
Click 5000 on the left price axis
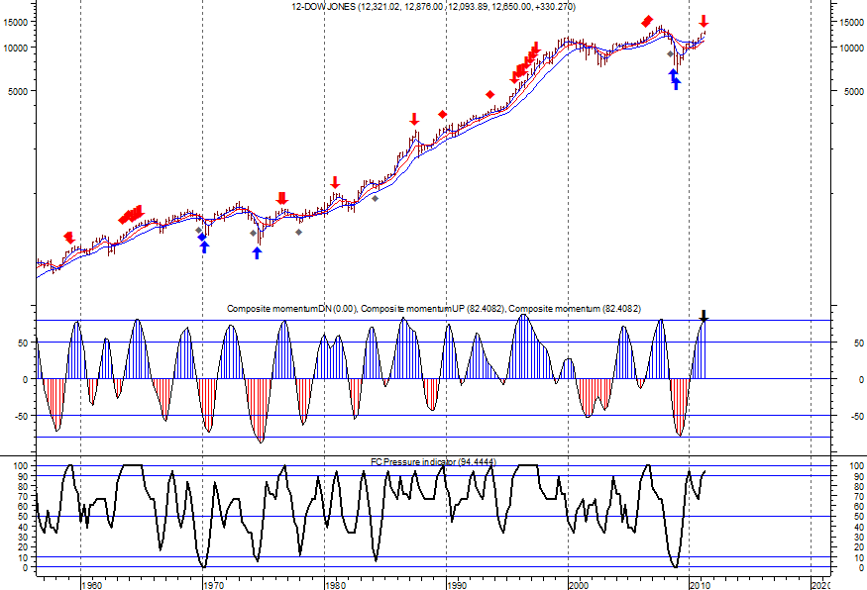coord(18,91)
